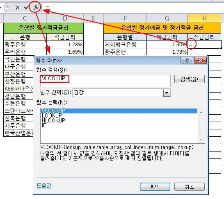Click the 광주은행 cell in column F
The image size is (224, 199).
pyautogui.click(x=125, y=52)
